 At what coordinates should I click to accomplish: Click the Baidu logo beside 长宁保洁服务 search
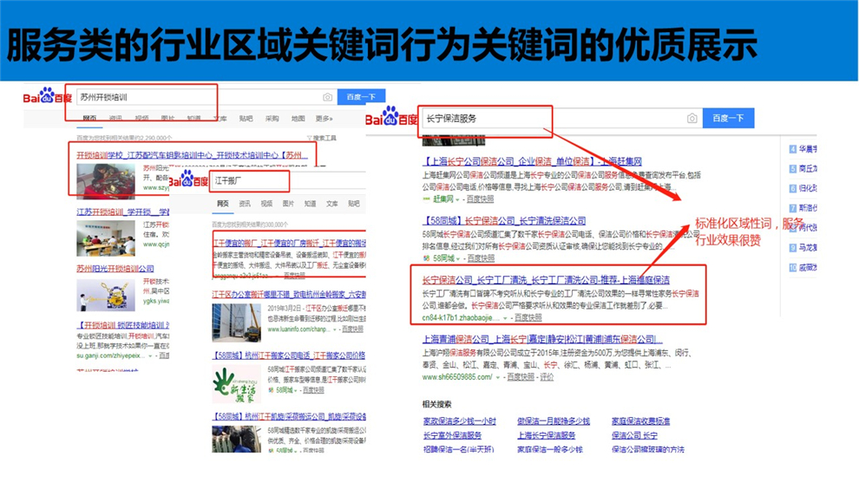[x=391, y=119]
